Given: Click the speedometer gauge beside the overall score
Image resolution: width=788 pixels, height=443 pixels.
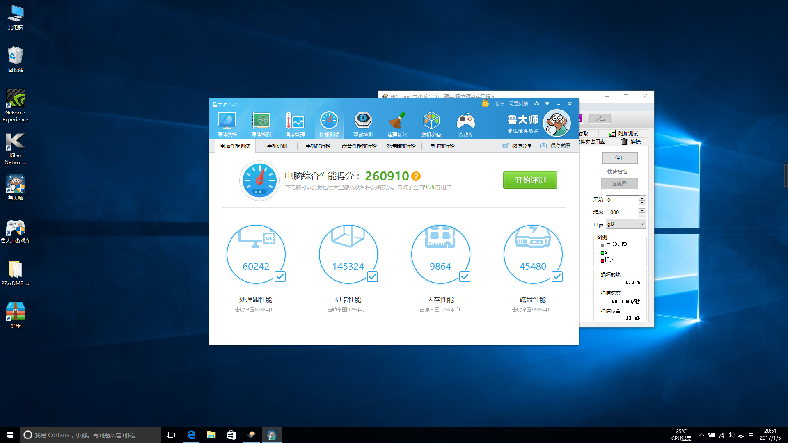Looking at the screenshot, I should coord(259,180).
